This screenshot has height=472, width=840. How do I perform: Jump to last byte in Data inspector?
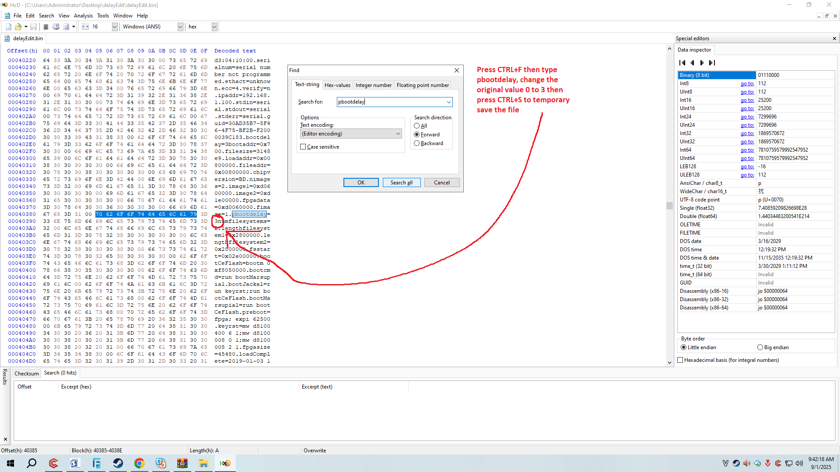pos(712,62)
